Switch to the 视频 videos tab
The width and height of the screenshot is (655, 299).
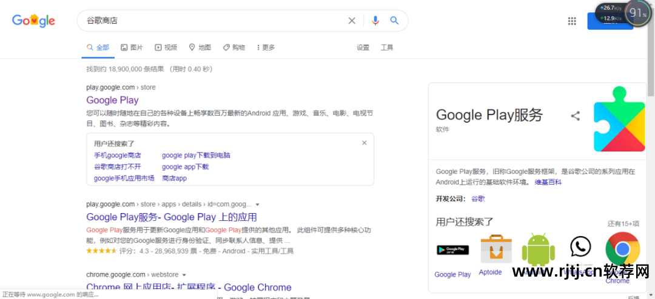(x=166, y=48)
